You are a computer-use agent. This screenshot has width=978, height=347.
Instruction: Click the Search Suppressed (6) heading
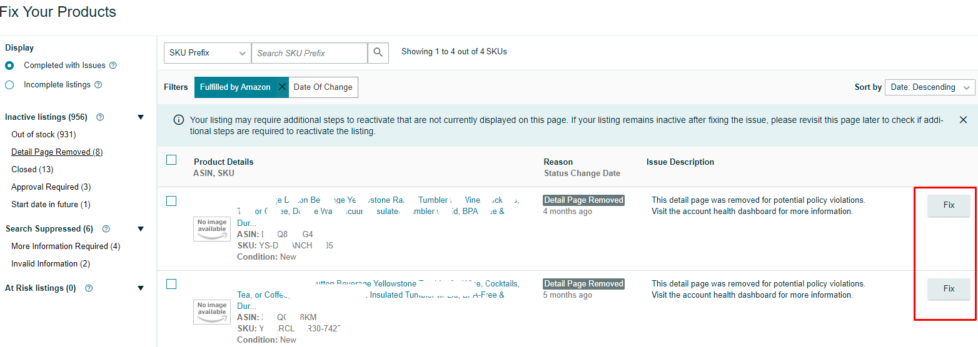pyautogui.click(x=49, y=229)
